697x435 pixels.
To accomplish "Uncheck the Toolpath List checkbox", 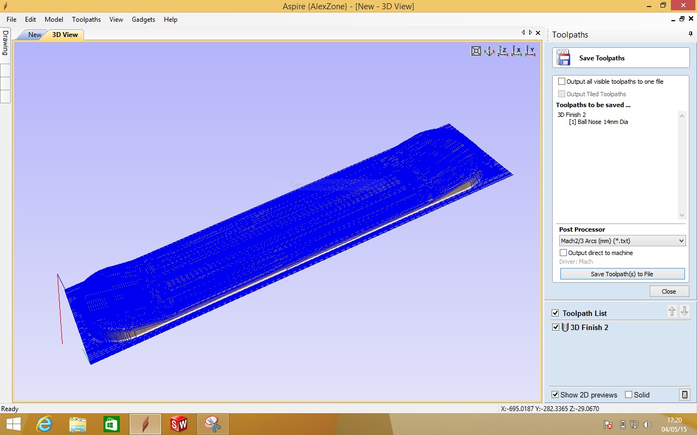I will (555, 313).
